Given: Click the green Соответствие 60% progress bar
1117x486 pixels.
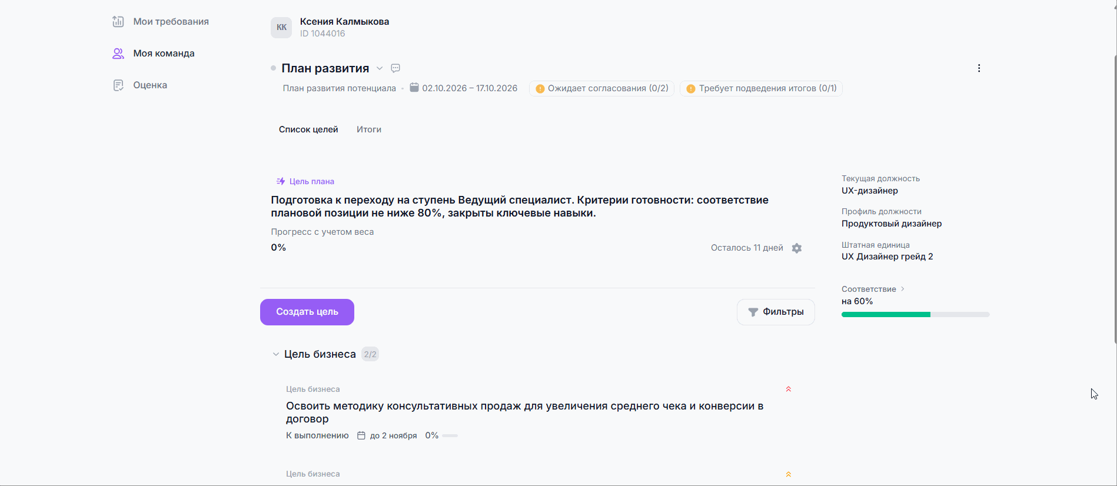Looking at the screenshot, I should (915, 315).
